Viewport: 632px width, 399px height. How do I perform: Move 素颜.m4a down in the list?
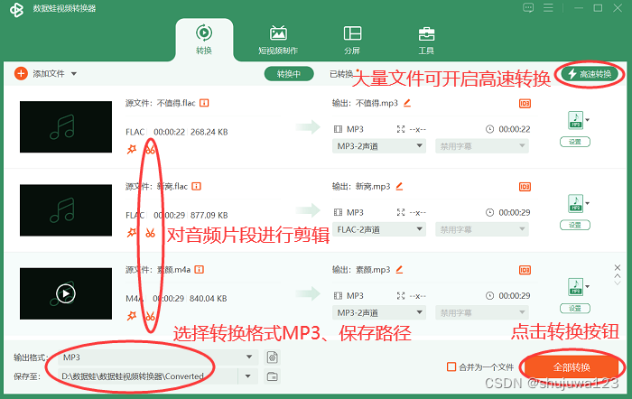pyautogui.click(x=617, y=283)
